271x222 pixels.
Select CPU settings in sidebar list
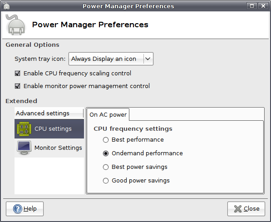49,129
